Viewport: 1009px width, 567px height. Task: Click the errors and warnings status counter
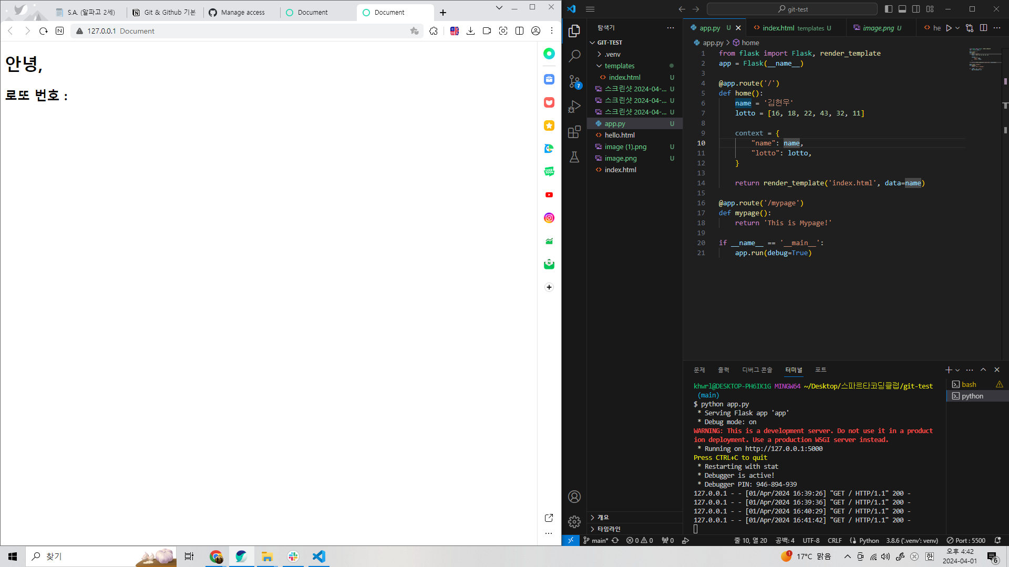640,541
